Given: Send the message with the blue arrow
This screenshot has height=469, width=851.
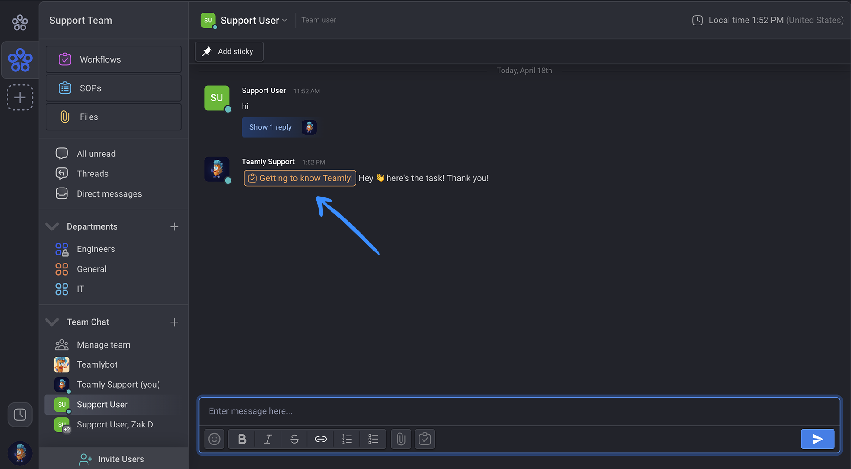Looking at the screenshot, I should [817, 439].
